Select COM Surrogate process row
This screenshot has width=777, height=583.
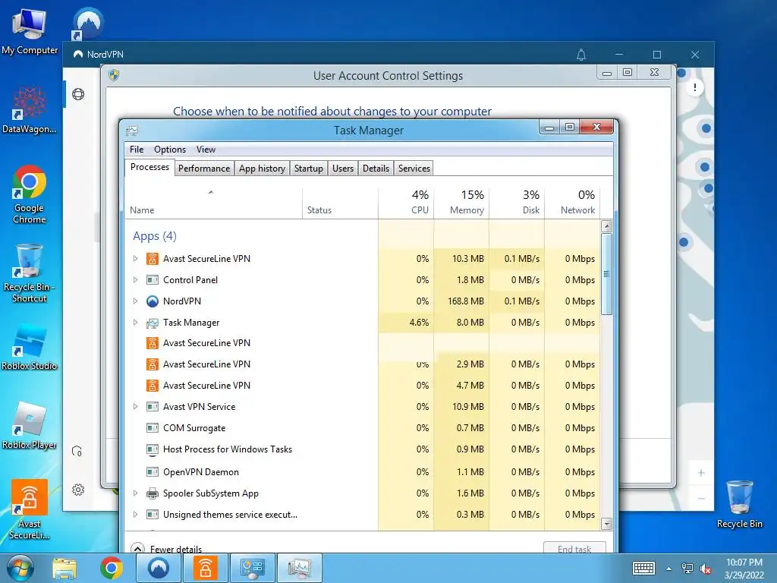click(x=362, y=428)
